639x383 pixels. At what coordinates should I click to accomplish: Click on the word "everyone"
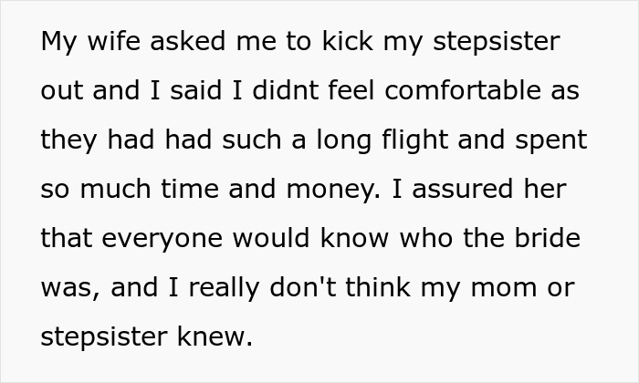(162, 239)
